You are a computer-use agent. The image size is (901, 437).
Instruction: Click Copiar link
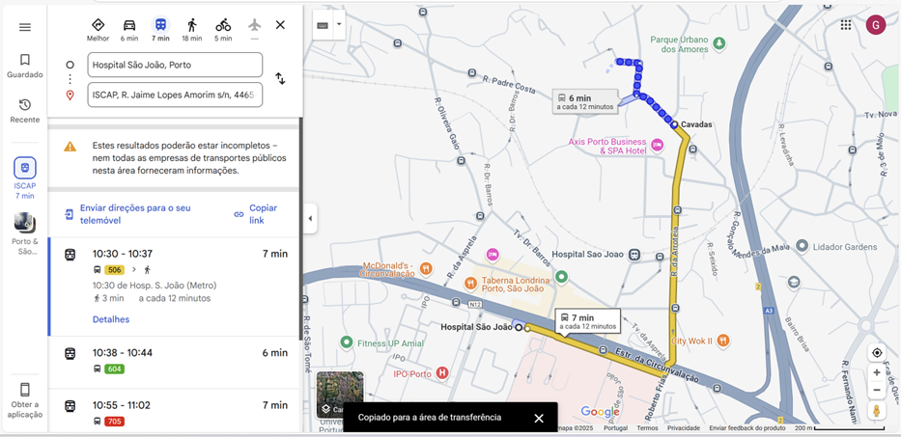click(256, 214)
